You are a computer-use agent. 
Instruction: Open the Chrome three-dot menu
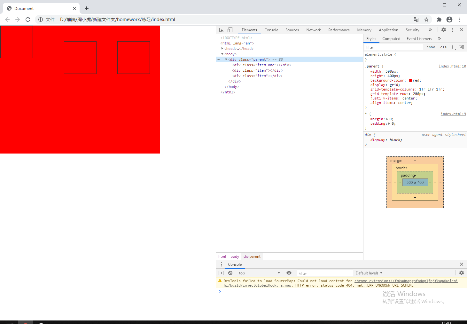tap(460, 20)
